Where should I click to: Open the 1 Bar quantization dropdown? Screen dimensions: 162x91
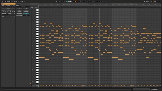pyautogui.click(x=23, y=2)
